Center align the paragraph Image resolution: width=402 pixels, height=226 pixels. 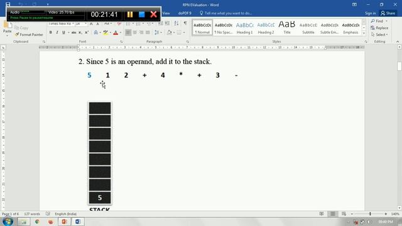135,33
